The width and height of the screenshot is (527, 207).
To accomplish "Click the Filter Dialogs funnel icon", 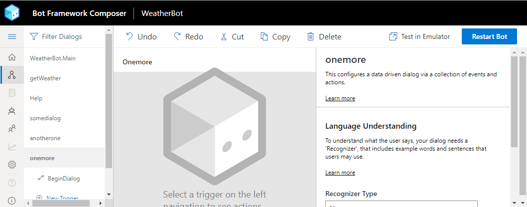I will (x=33, y=36).
